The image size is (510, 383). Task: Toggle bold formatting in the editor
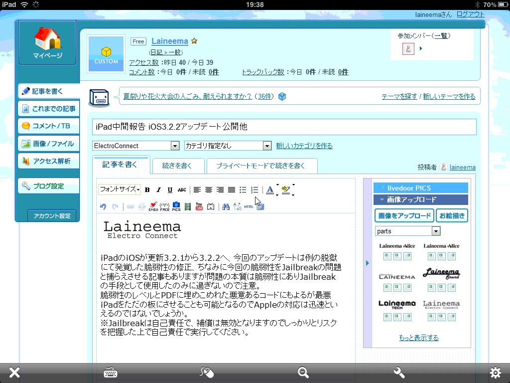pos(147,190)
